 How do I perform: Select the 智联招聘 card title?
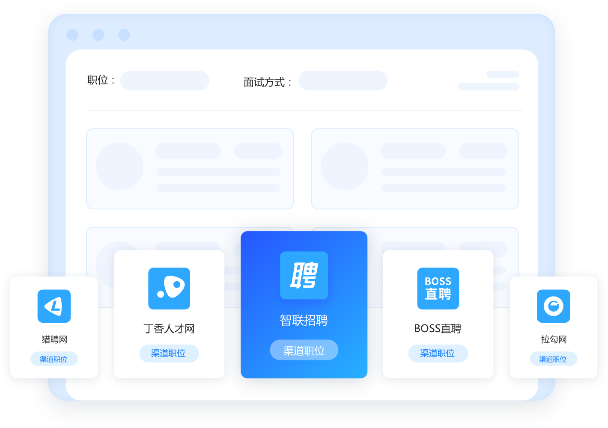tap(304, 320)
